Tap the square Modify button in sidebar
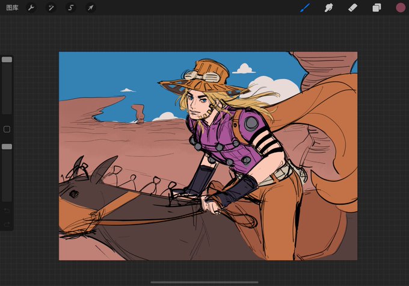409x286 pixels. point(7,129)
